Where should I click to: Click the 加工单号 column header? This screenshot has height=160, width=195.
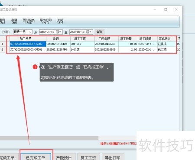click(28, 38)
